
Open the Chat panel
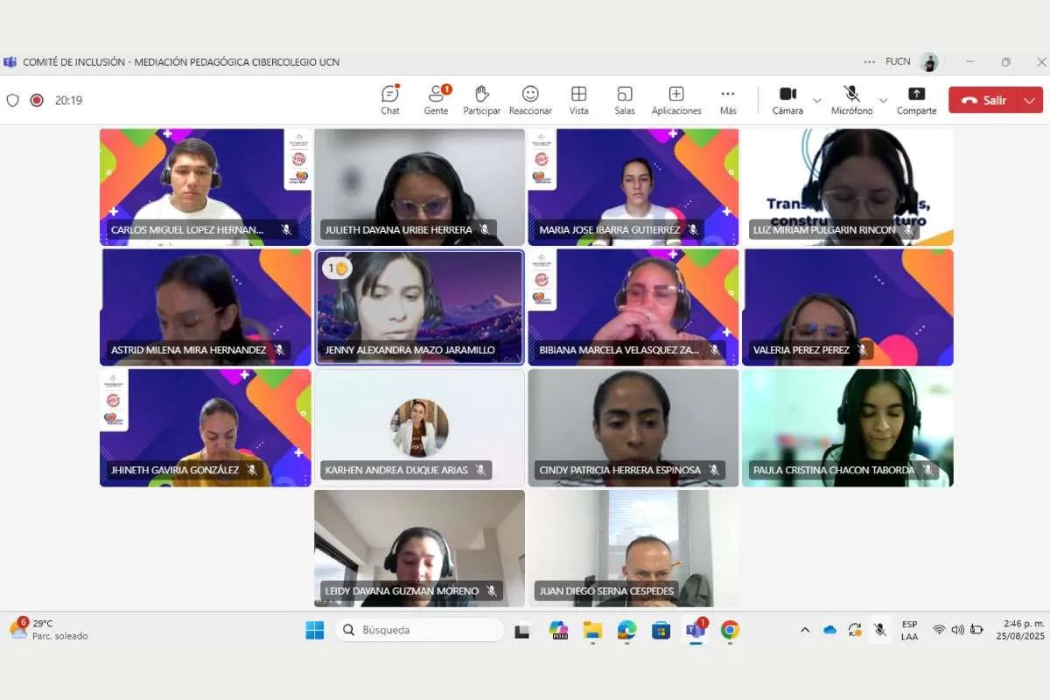click(x=390, y=100)
